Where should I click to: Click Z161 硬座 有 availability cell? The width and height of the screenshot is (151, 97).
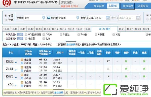(x=144, y=69)
